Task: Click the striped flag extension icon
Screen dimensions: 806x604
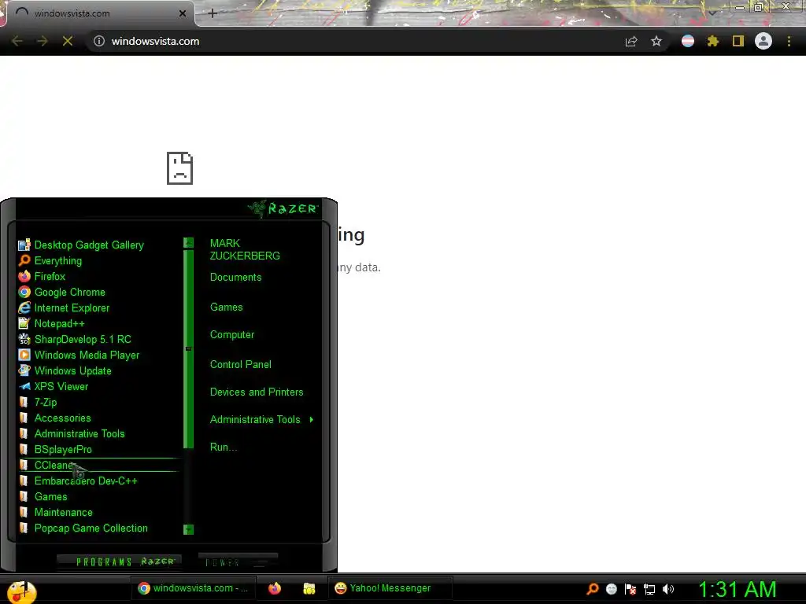Action: (688, 41)
